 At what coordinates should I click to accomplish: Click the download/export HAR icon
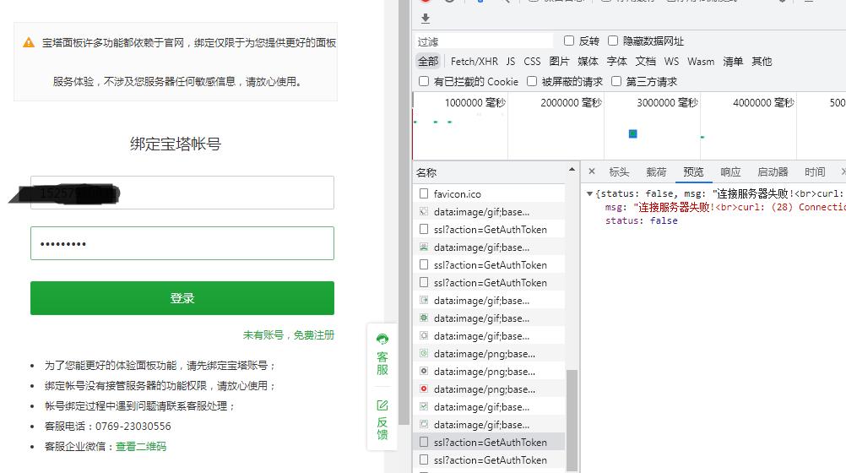(x=426, y=19)
